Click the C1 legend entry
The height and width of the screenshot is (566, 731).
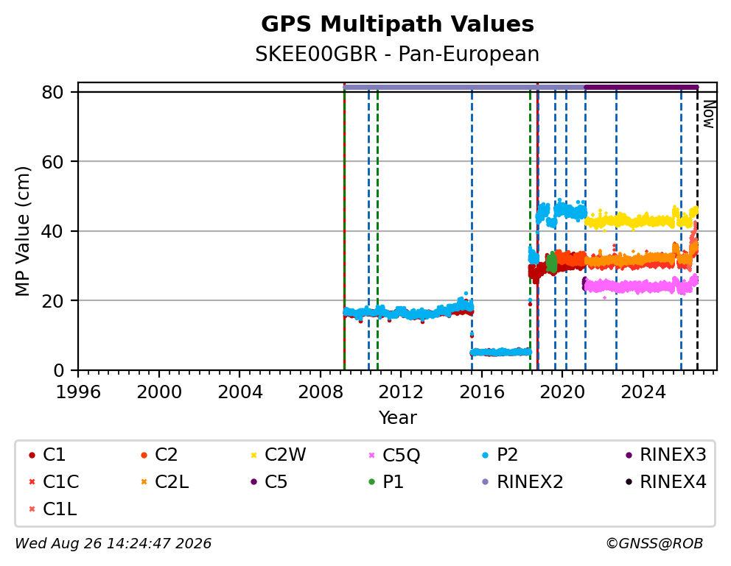tap(47, 455)
